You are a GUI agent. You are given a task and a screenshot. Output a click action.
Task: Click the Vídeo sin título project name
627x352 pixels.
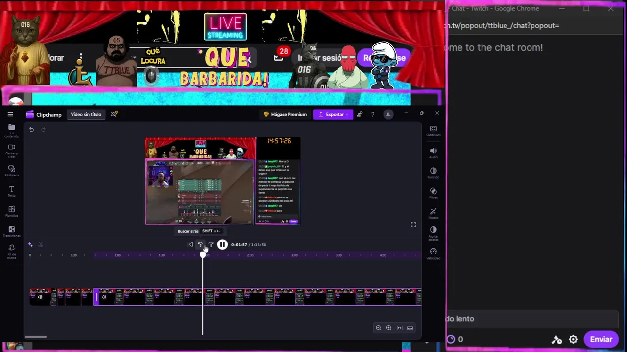pyautogui.click(x=86, y=114)
